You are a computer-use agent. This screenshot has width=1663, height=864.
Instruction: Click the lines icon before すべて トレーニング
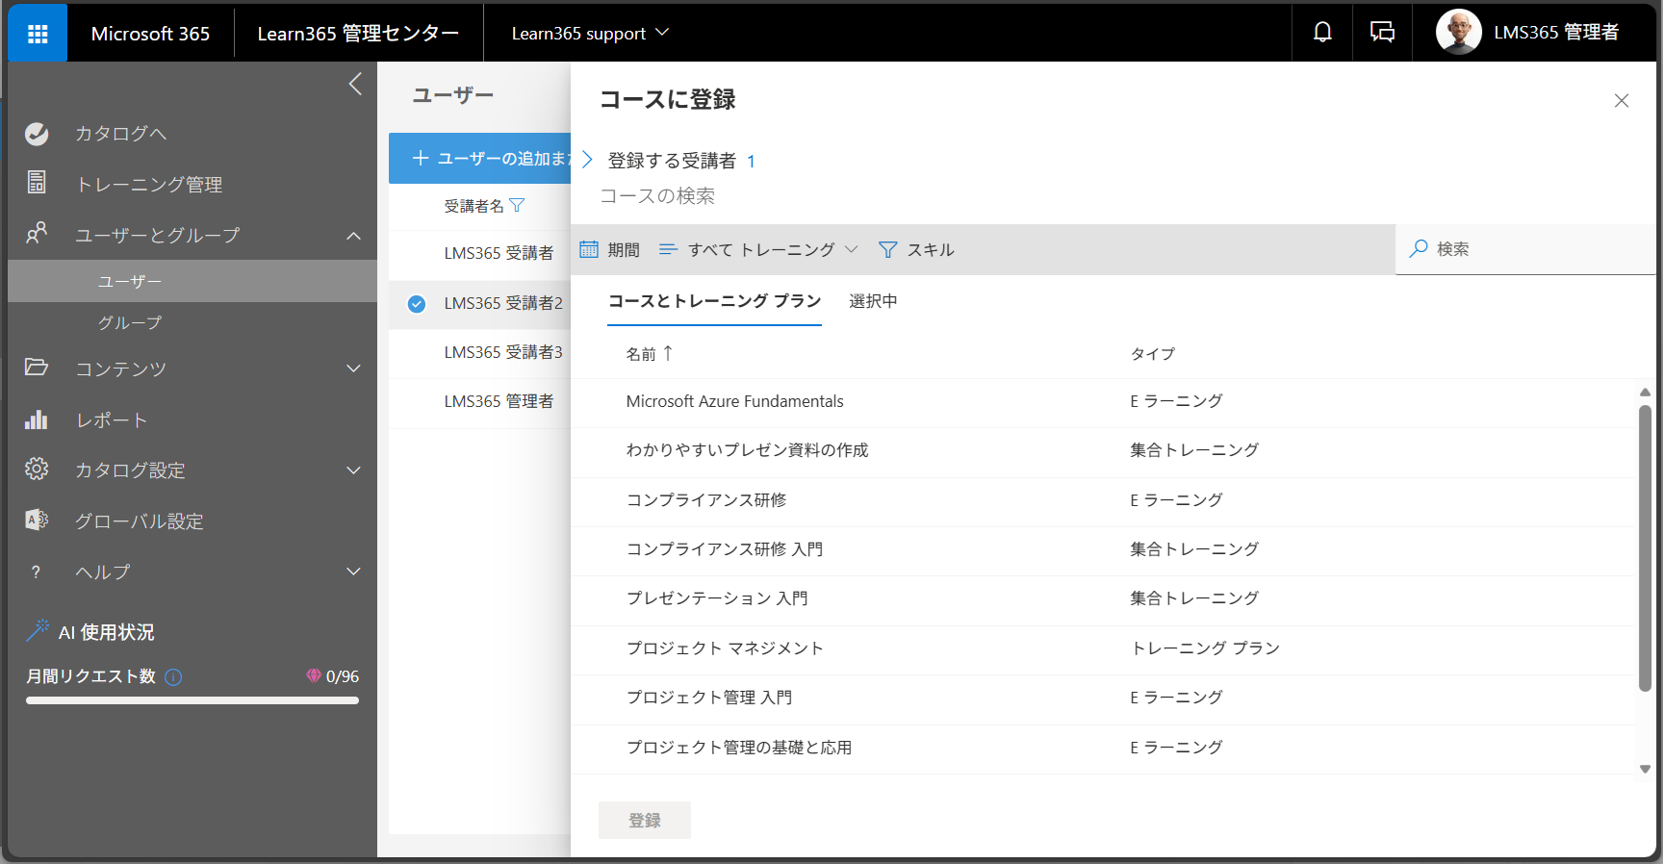(668, 249)
